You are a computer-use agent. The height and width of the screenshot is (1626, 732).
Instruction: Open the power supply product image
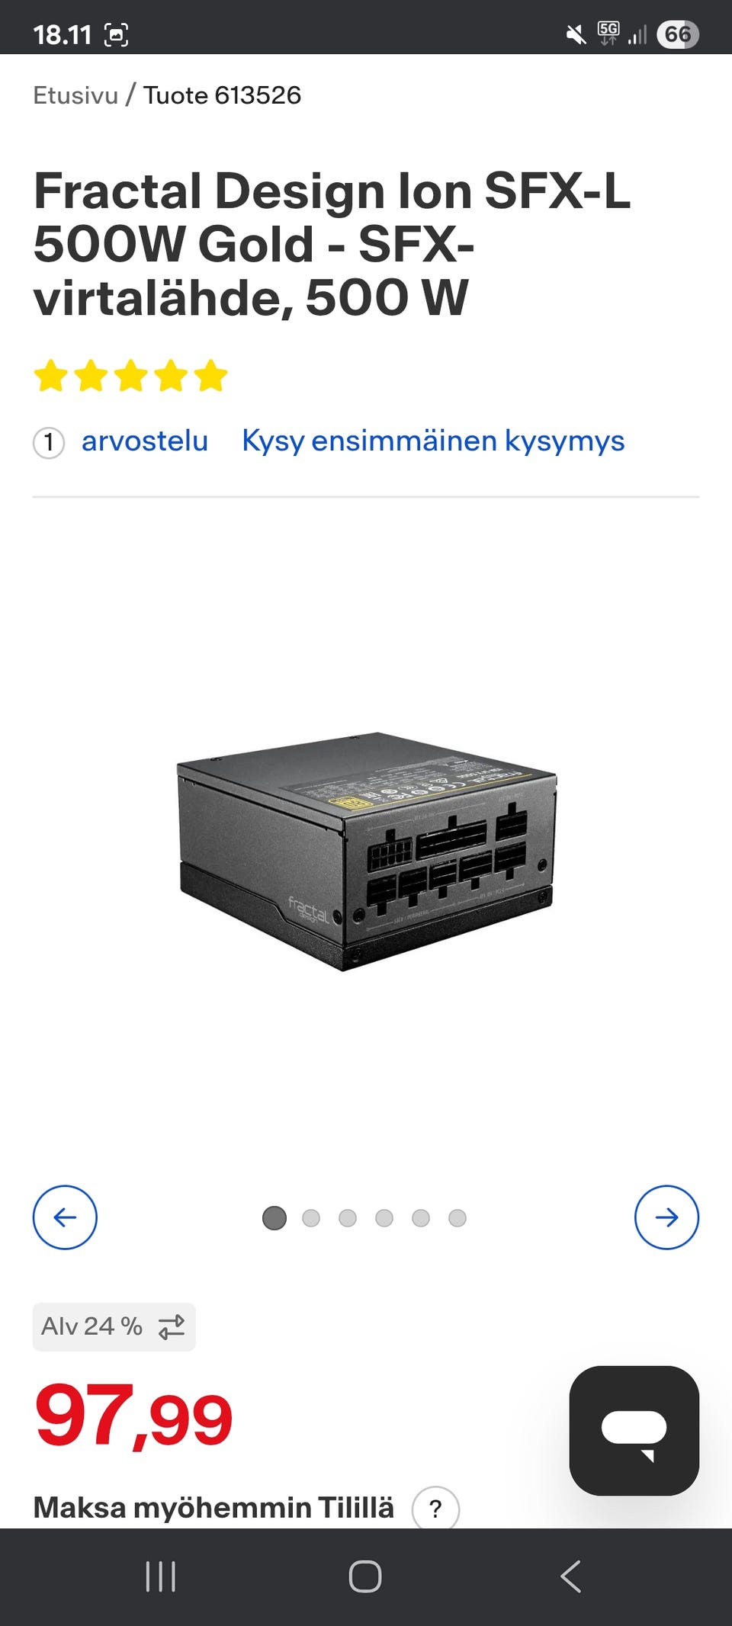click(x=366, y=851)
